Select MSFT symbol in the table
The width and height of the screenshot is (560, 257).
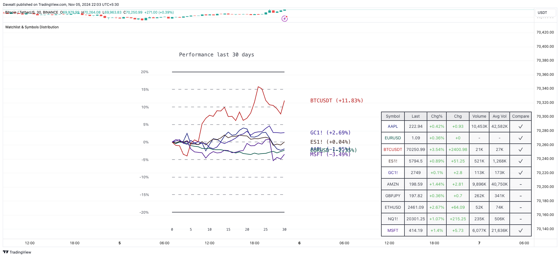point(393,230)
